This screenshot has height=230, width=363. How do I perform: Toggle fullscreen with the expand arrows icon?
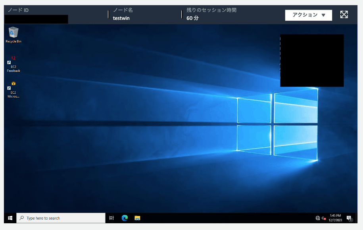[344, 15]
